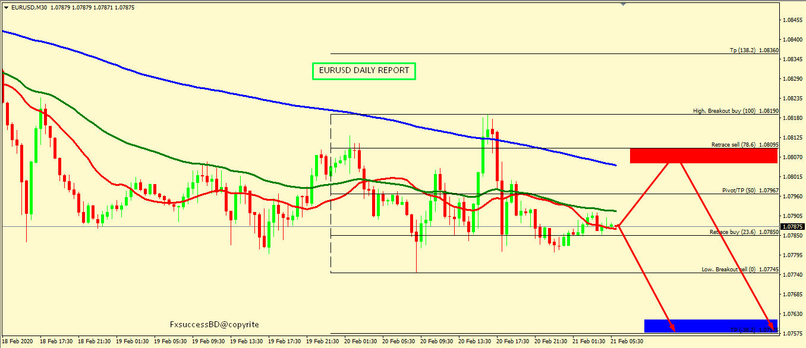Click the Tp (138.2) 1.08360 level label
Image resolution: width=806 pixels, height=348 pixels.
[x=754, y=50]
